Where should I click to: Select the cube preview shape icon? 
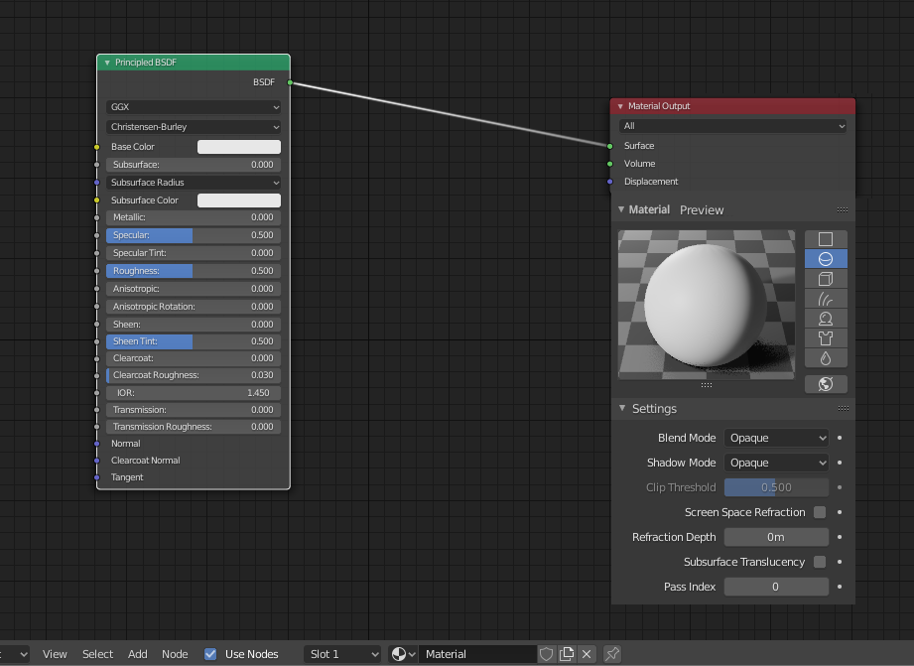click(826, 279)
